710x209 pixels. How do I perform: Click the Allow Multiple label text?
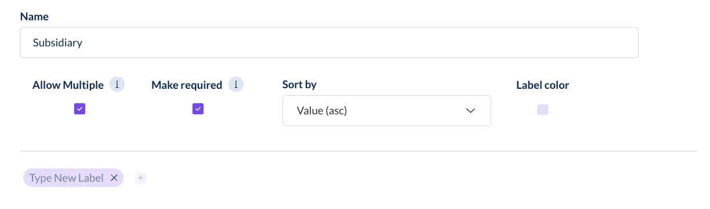click(68, 85)
